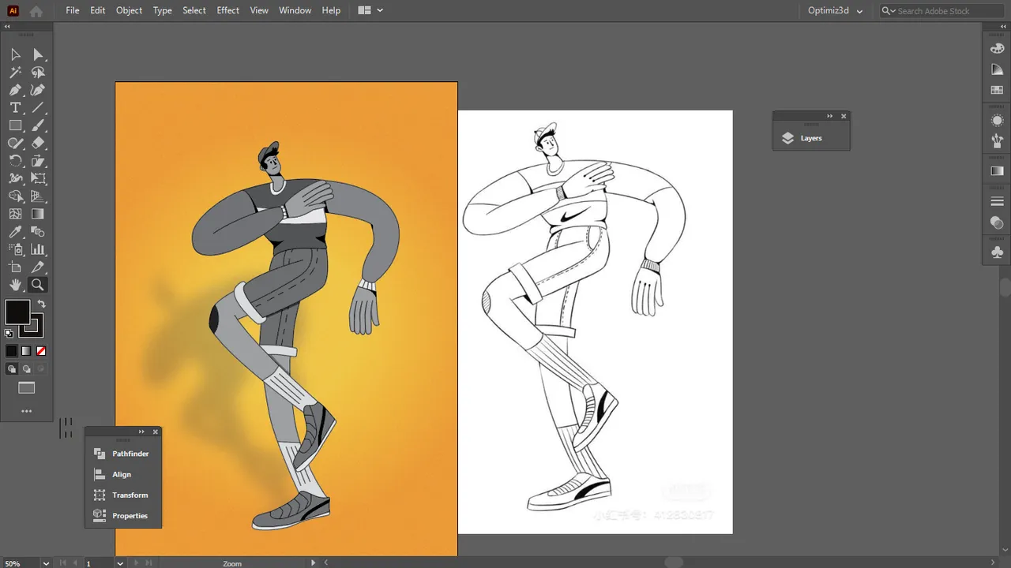Open the Color panel palette icon

997,48
